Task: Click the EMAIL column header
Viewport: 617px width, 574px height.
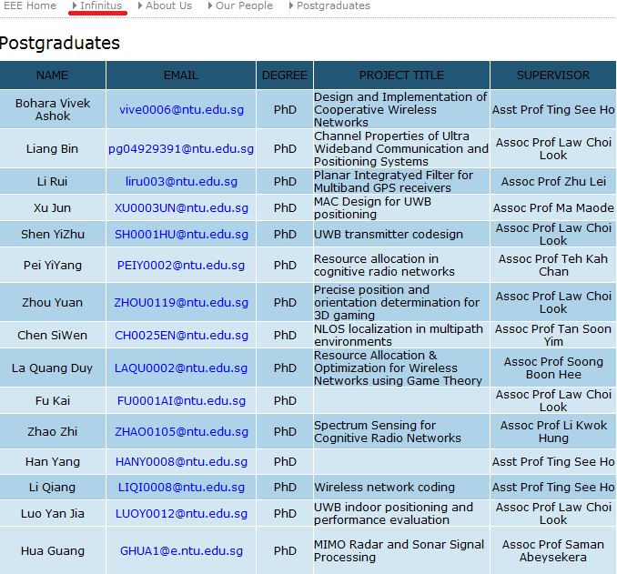Action: [x=181, y=76]
